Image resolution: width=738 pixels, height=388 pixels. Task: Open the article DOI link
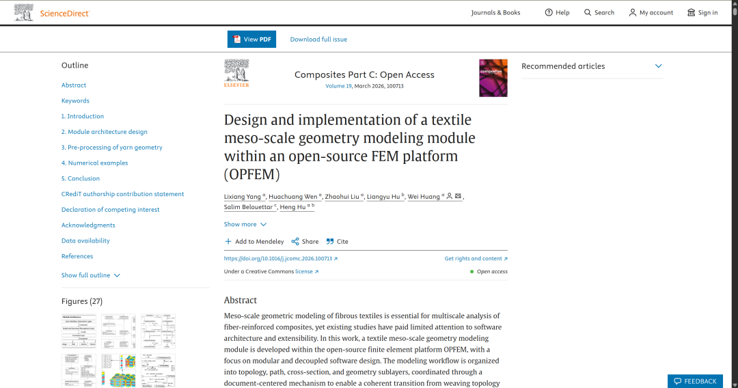tap(281, 259)
